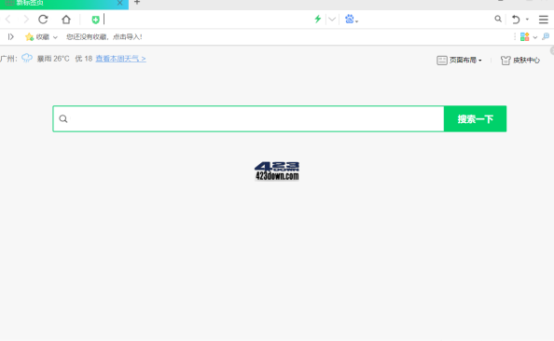Open the hamburger main menu
Screen dimensions: 554x341
click(544, 20)
